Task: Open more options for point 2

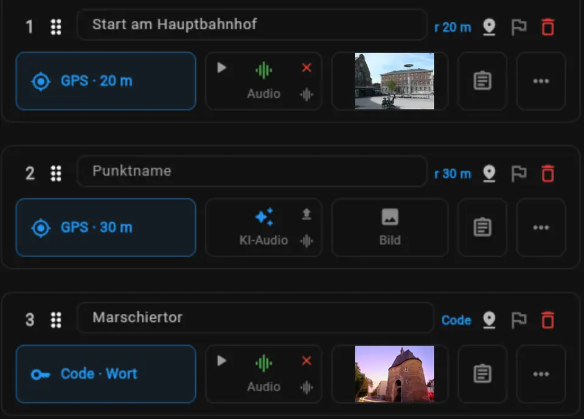Action: (x=541, y=227)
